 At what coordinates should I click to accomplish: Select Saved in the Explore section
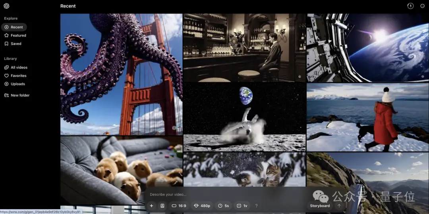click(x=13, y=44)
